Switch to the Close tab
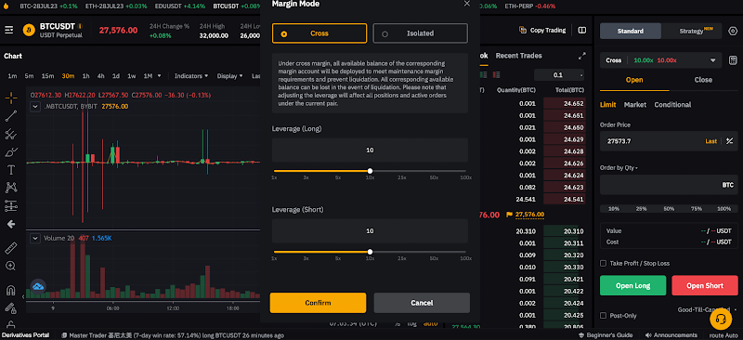 click(x=703, y=80)
